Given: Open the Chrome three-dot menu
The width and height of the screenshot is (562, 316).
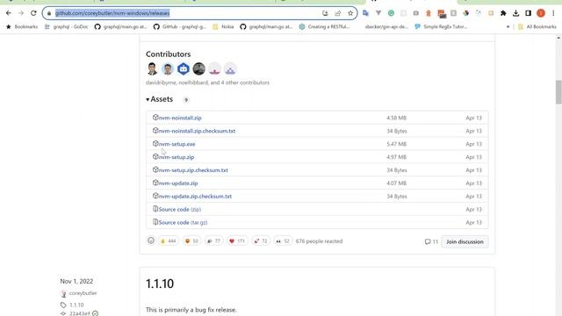Looking at the screenshot, I should point(553,13).
